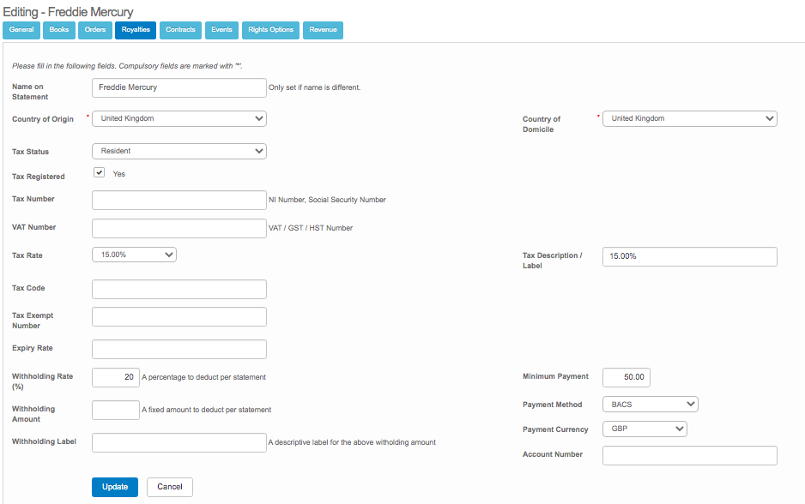This screenshot has width=805, height=504.
Task: Focus the VAT Number field
Action: pos(179,228)
